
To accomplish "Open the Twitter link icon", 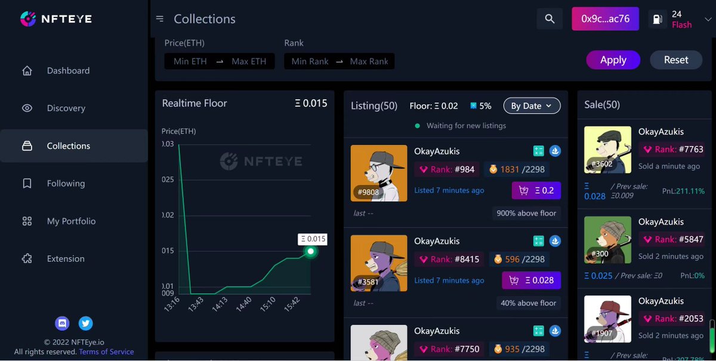I will pos(86,323).
